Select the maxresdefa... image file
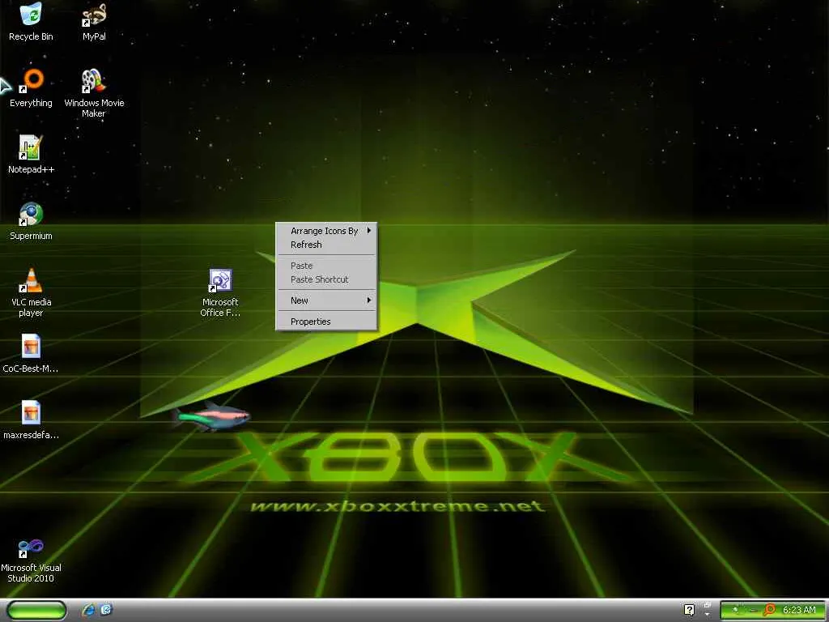This screenshot has width=829, height=622. click(x=31, y=420)
